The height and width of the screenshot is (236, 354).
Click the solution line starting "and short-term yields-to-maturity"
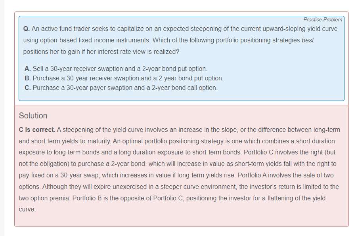click(177, 141)
